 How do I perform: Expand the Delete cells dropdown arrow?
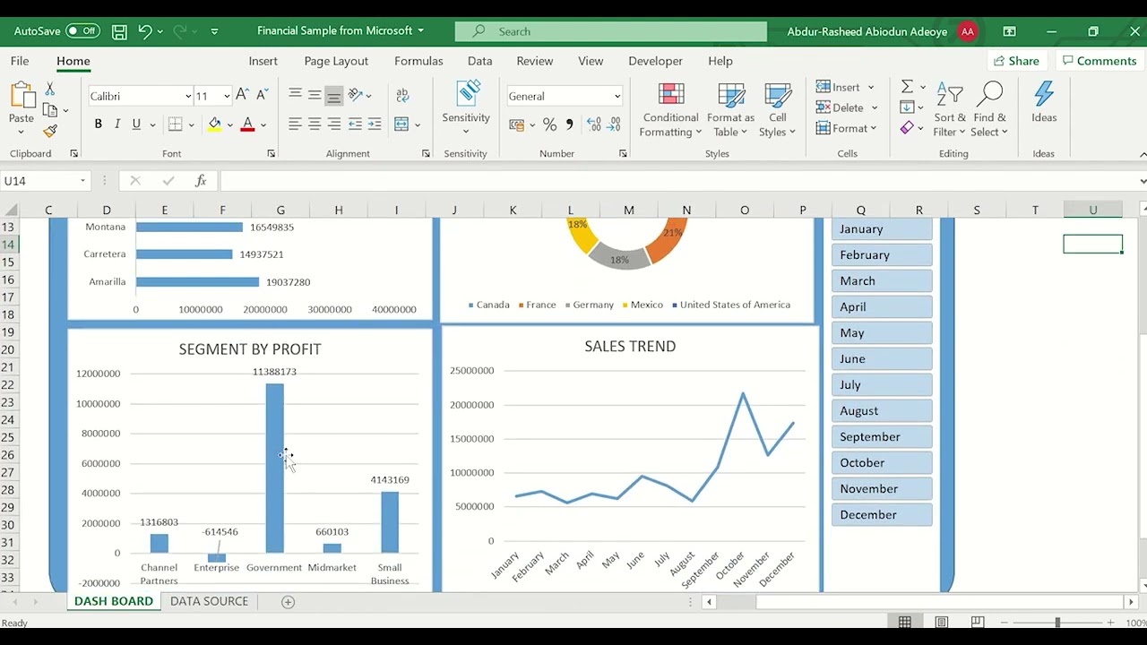[x=875, y=108]
